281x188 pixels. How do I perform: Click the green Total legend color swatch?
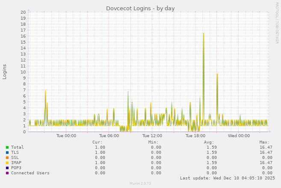[7, 147]
